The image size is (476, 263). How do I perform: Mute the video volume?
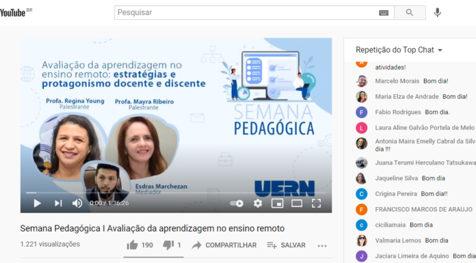coord(77,204)
